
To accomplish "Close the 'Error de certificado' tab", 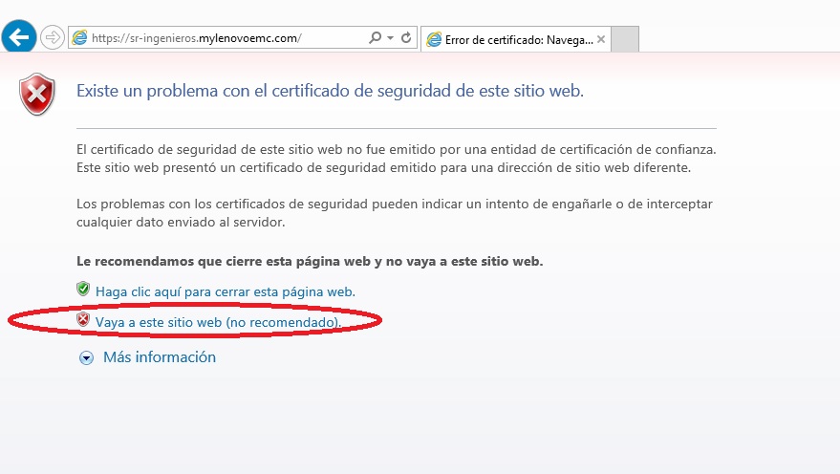I will pyautogui.click(x=600, y=39).
